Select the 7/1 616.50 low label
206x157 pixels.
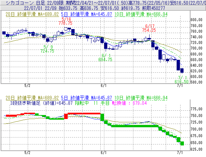tap(182, 80)
